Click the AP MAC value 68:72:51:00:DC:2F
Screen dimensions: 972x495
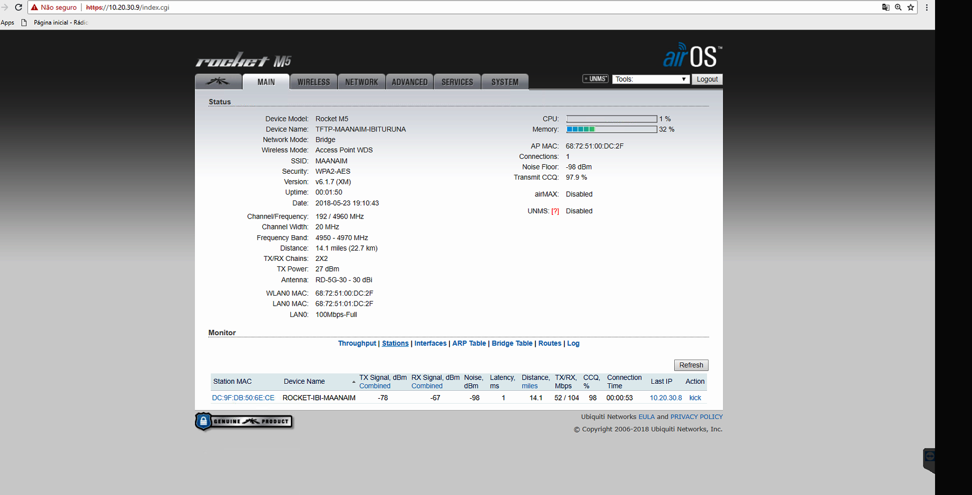[x=594, y=146]
